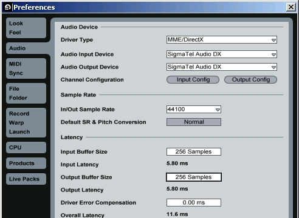Click the Latency section heading
Viewport: 299px width, 218px height.
[72, 137]
